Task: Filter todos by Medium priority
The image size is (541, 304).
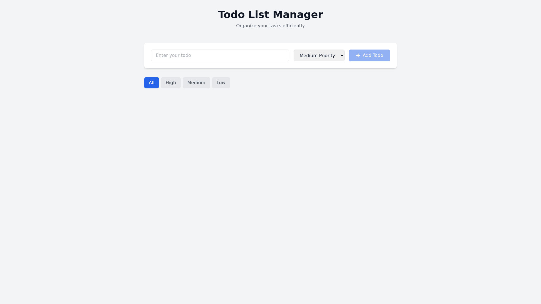Action: point(196,83)
